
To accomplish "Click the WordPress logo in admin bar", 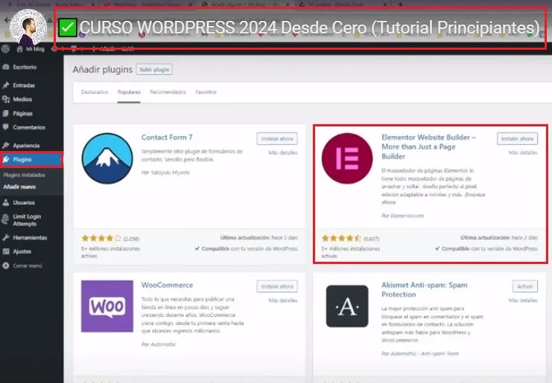I will [x=5, y=49].
